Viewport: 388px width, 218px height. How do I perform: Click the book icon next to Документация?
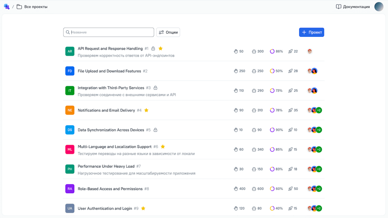click(x=338, y=7)
